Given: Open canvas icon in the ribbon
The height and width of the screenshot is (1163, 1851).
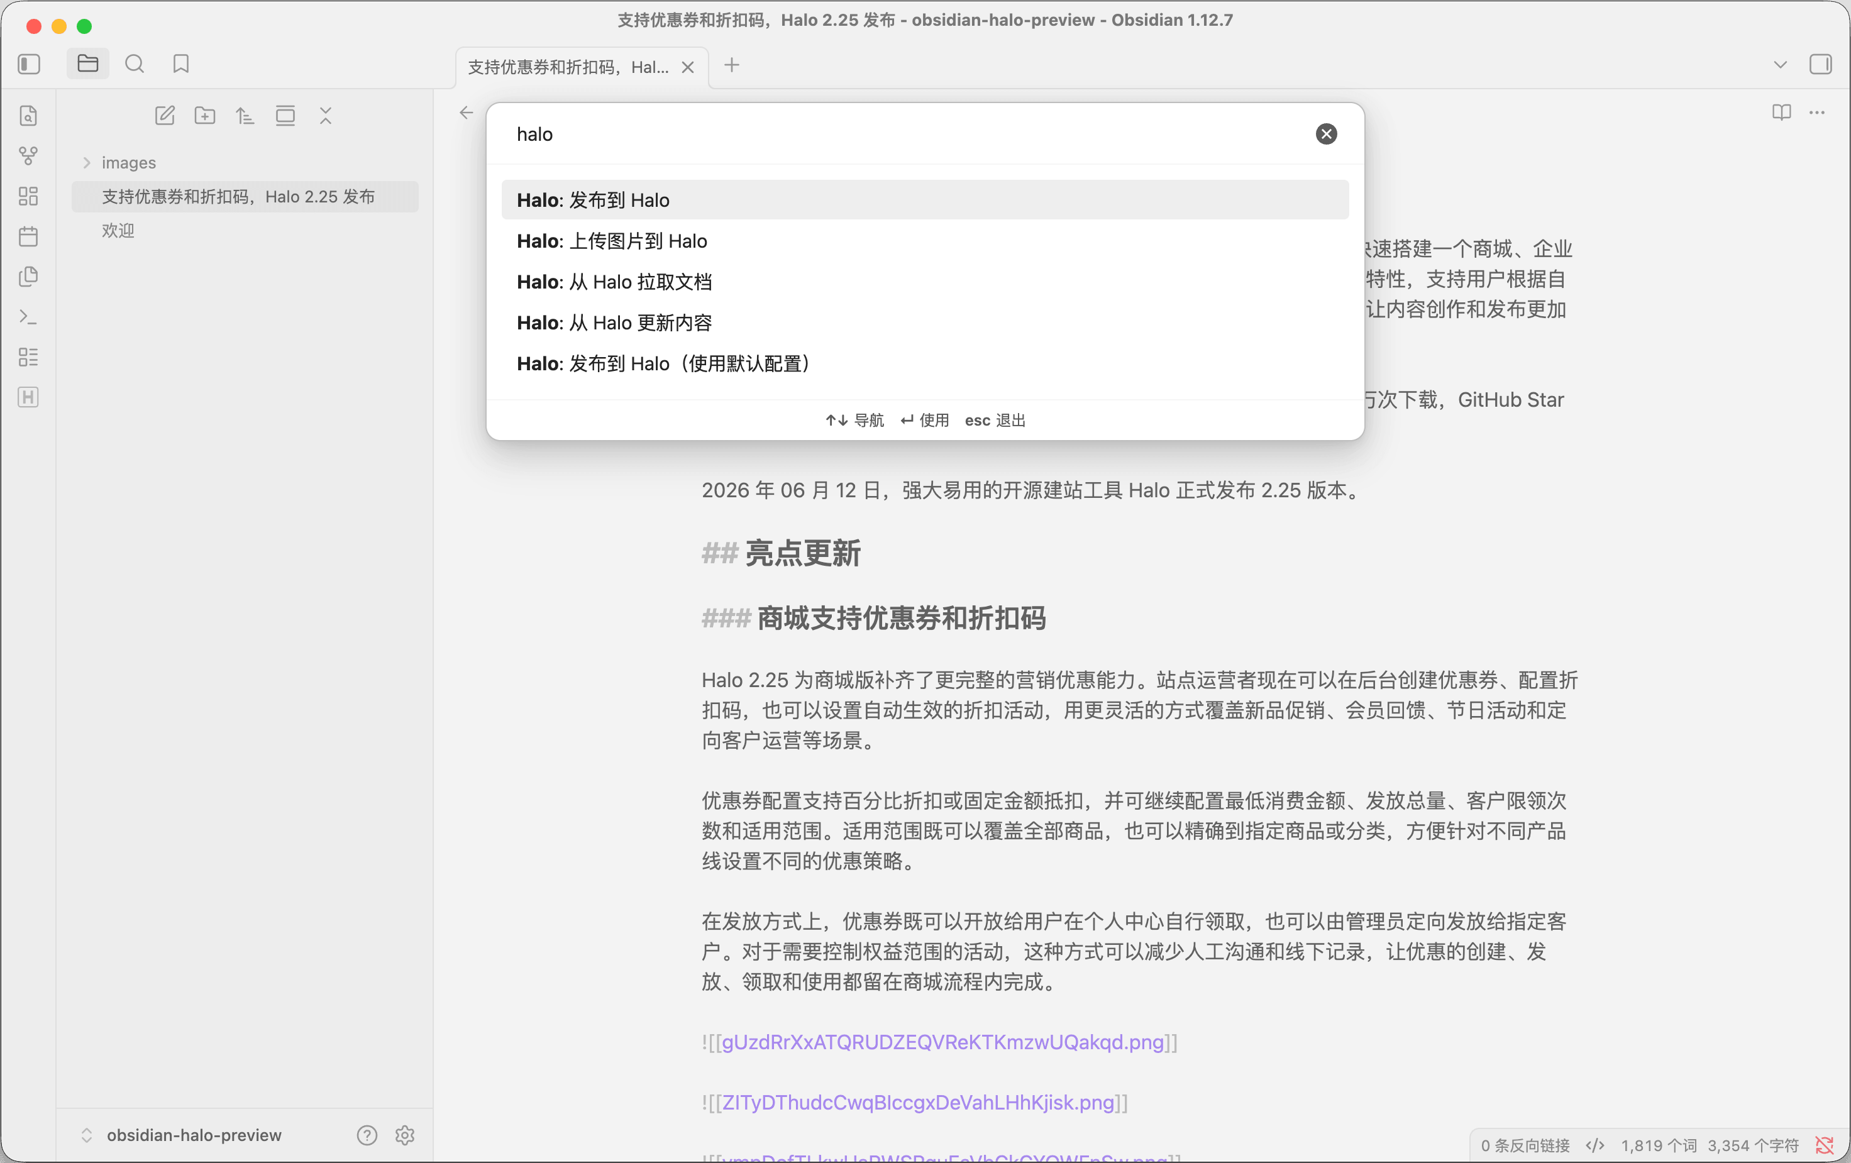Looking at the screenshot, I should pyautogui.click(x=28, y=196).
